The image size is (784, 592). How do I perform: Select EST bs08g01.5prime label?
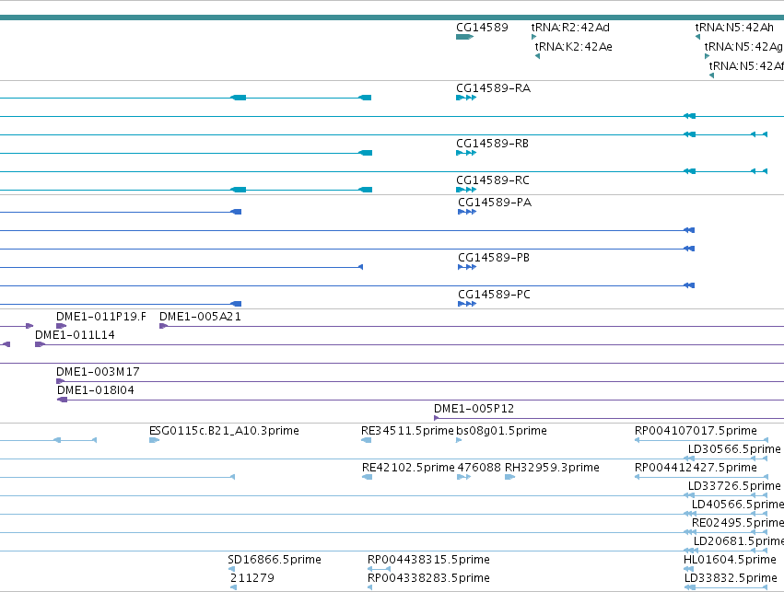[501, 431]
